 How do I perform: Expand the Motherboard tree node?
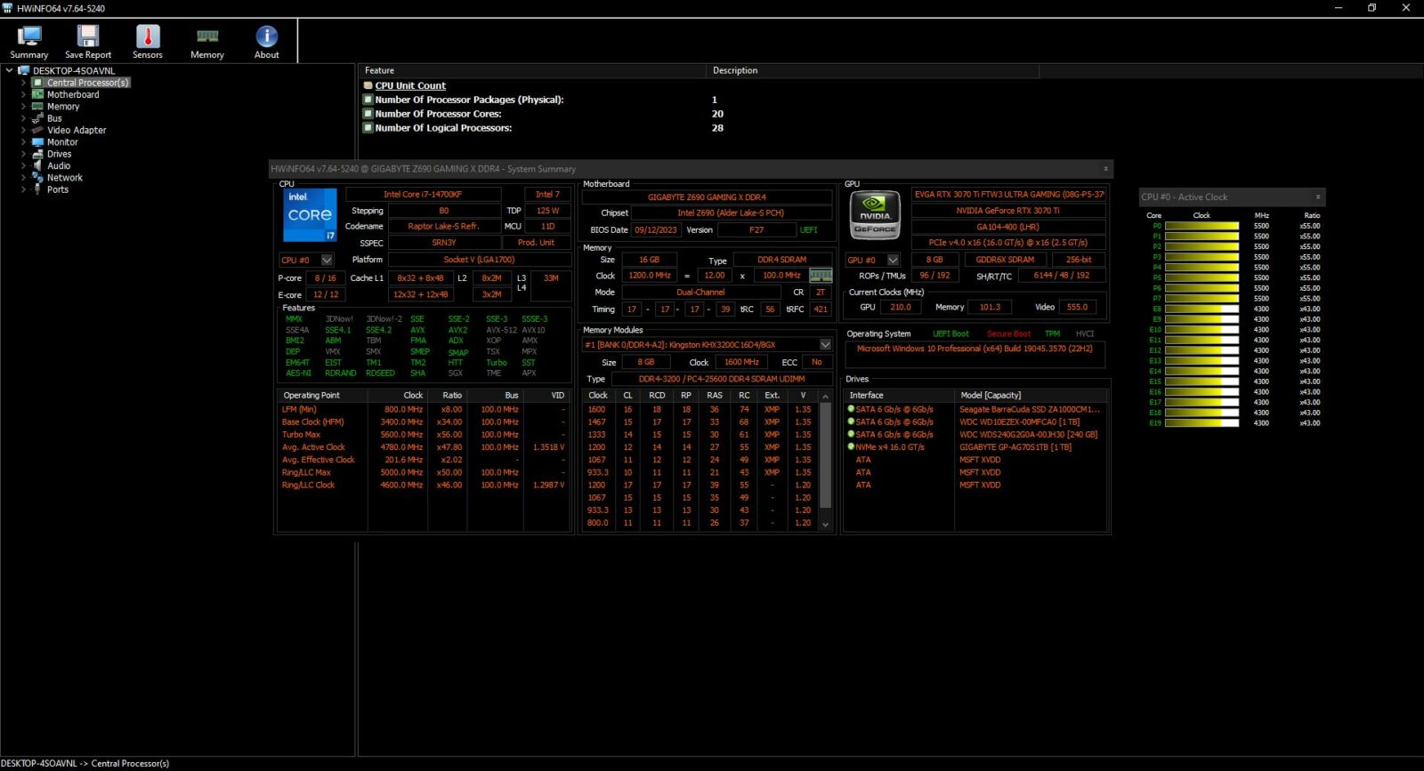24,94
